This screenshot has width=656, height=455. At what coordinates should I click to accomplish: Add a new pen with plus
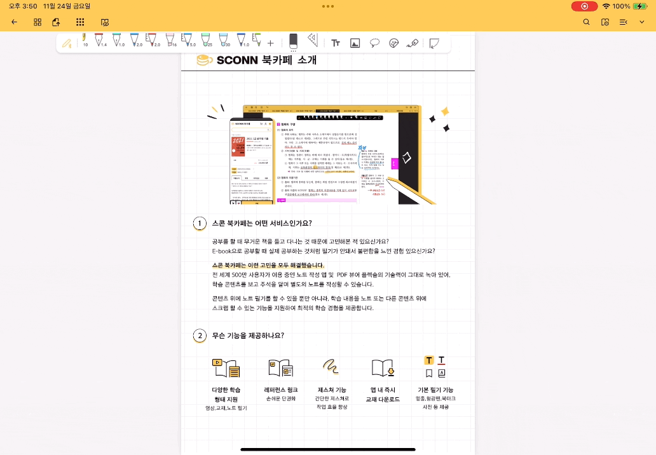pyautogui.click(x=270, y=43)
